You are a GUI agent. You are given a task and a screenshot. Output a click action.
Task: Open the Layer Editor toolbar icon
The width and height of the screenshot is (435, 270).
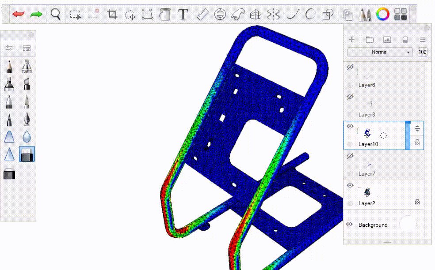pos(347,15)
